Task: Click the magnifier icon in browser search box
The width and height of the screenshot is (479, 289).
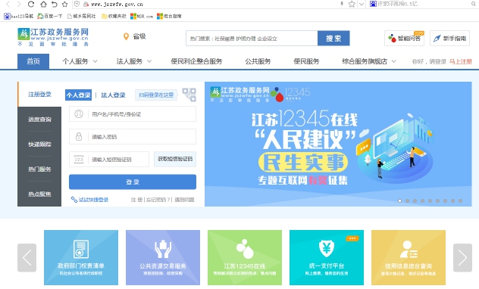Action: coord(473,4)
